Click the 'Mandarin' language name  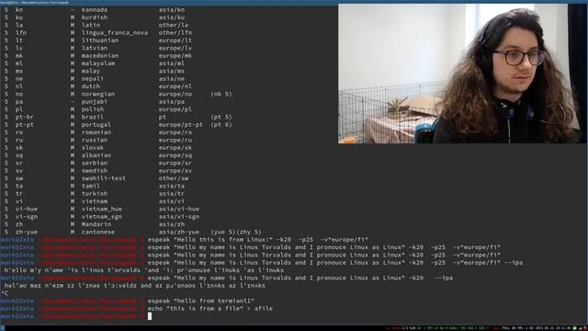96,224
